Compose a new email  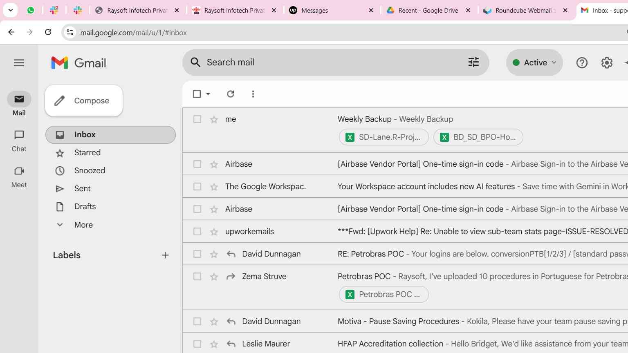(84, 101)
